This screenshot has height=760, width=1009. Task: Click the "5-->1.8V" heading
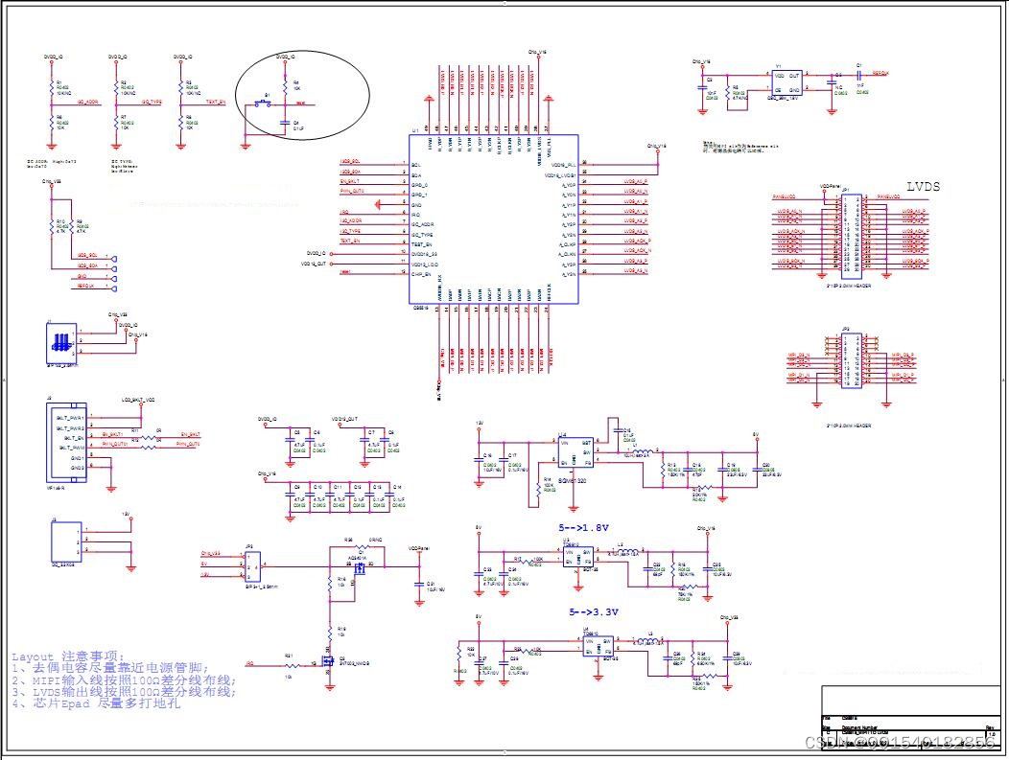(584, 528)
